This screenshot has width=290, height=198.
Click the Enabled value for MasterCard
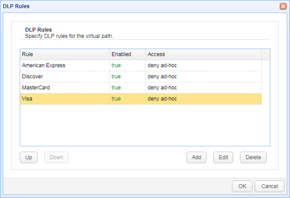[x=116, y=88]
